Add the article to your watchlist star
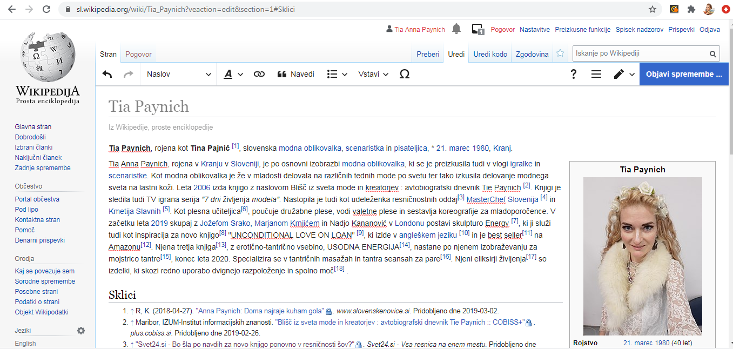Screen dimensions: 733x349 [560, 53]
